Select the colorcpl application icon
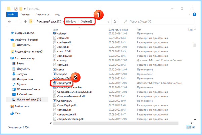 click(x=55, y=33)
